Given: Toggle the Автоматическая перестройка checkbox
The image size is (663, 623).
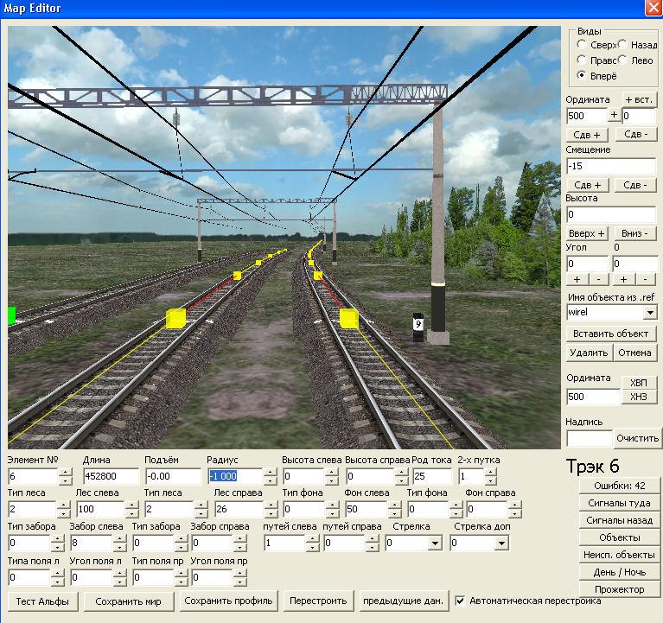Looking at the screenshot, I should coord(461,601).
